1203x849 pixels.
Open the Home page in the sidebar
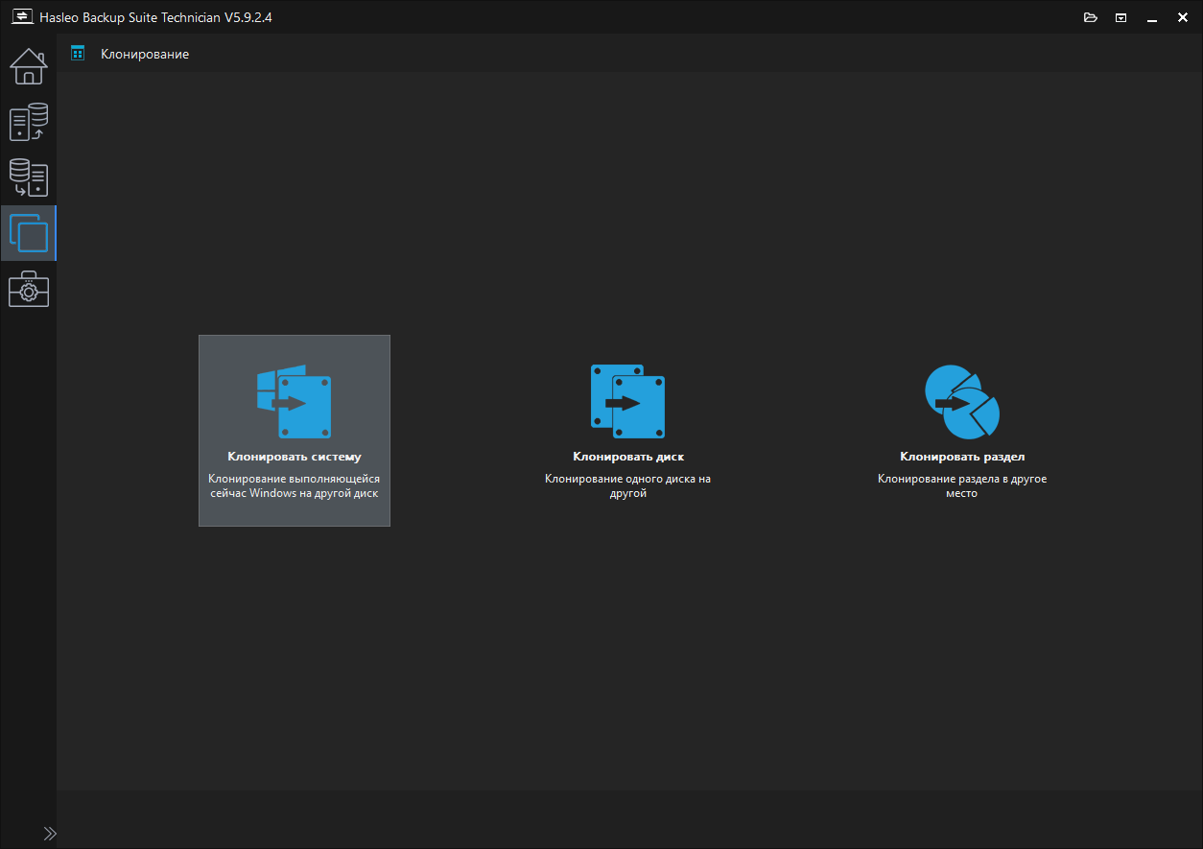[29, 67]
